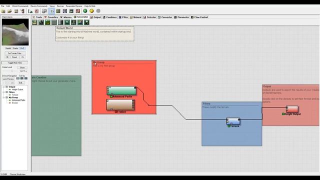The width and height of the screenshot is (320, 180).
Task: Click the fourth icon in the main toolbar
Action: (22, 11)
